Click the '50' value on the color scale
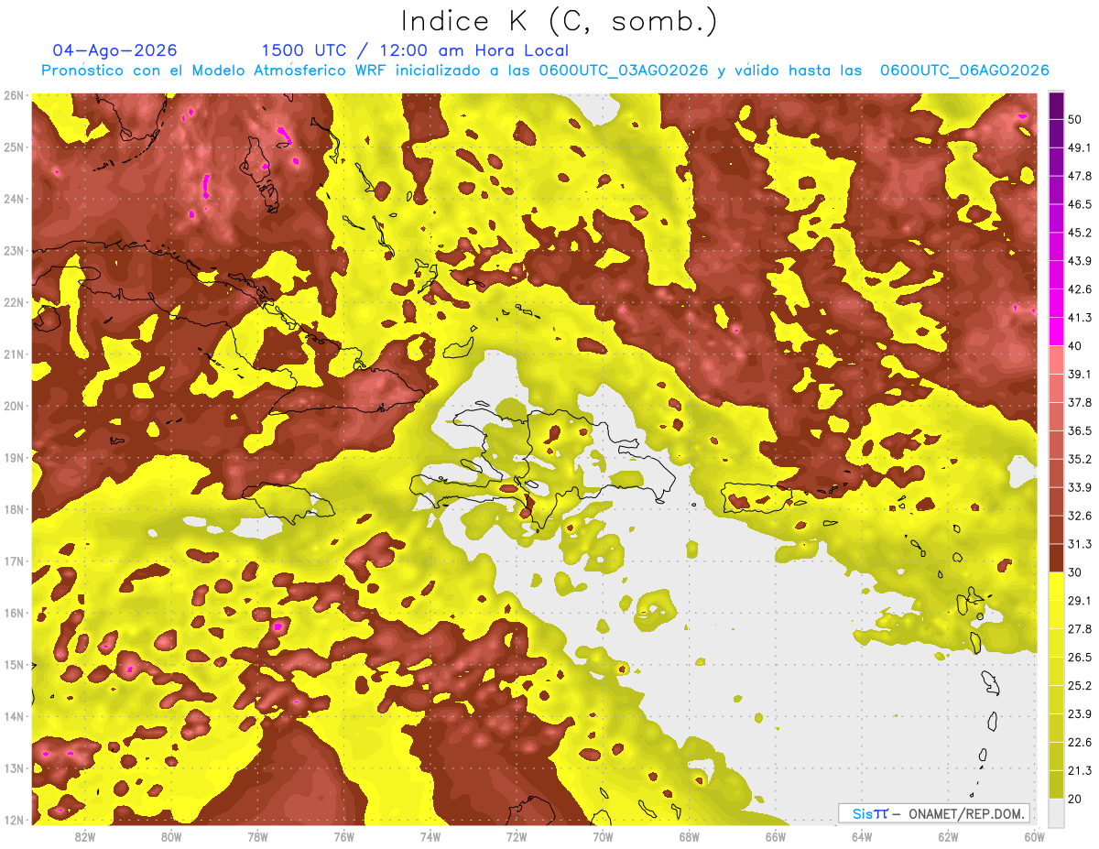The width and height of the screenshot is (1099, 849). pos(1075,120)
